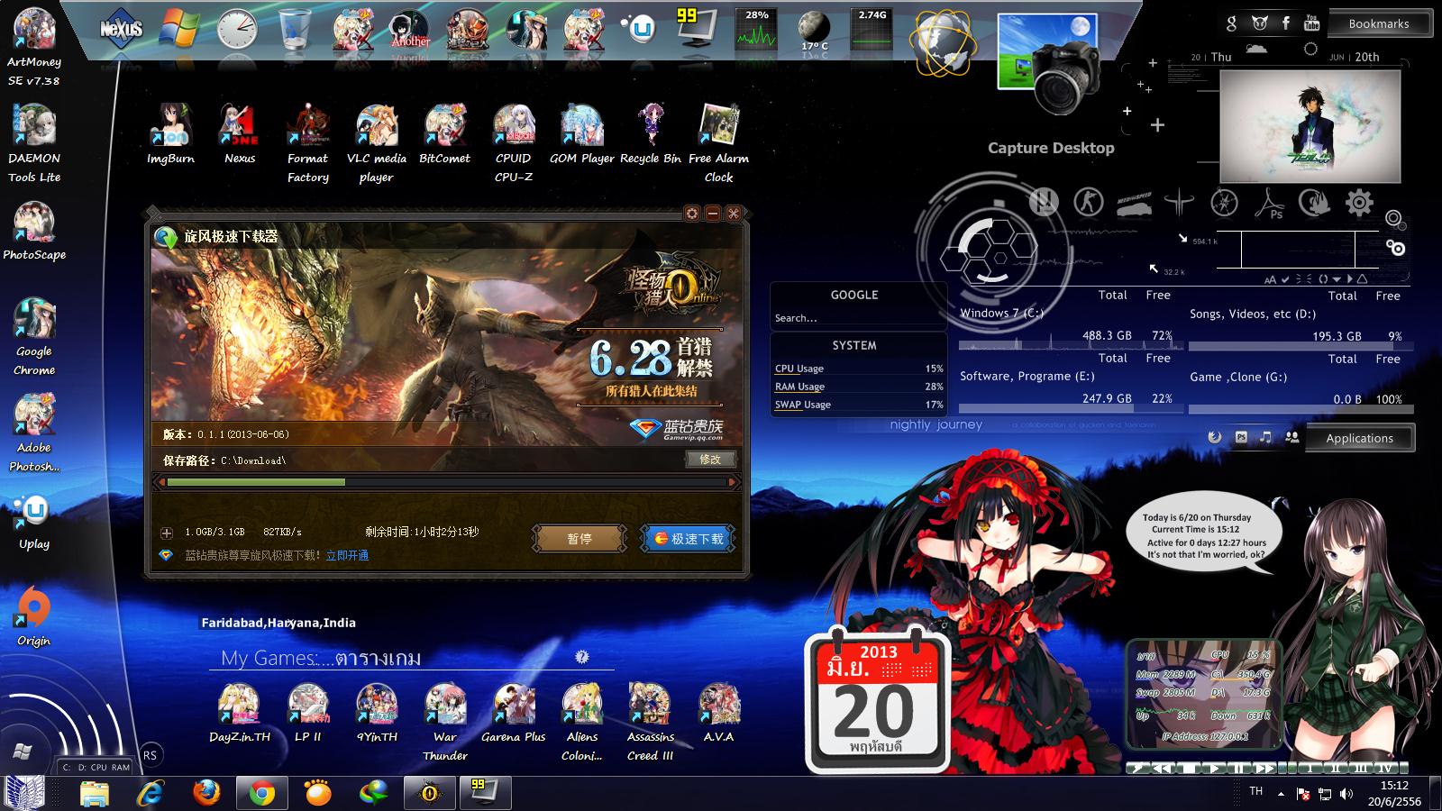Open the PhotoScape desktop icon
Viewport: 1442px width, 811px height.
click(x=34, y=232)
